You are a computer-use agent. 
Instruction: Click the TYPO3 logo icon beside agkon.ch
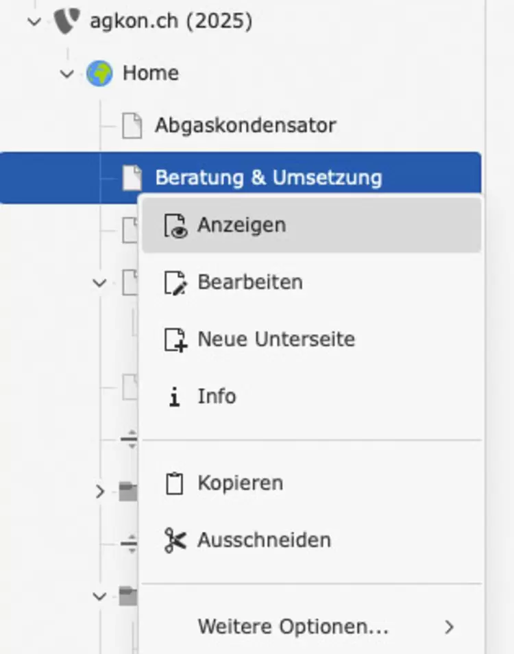pos(66,21)
